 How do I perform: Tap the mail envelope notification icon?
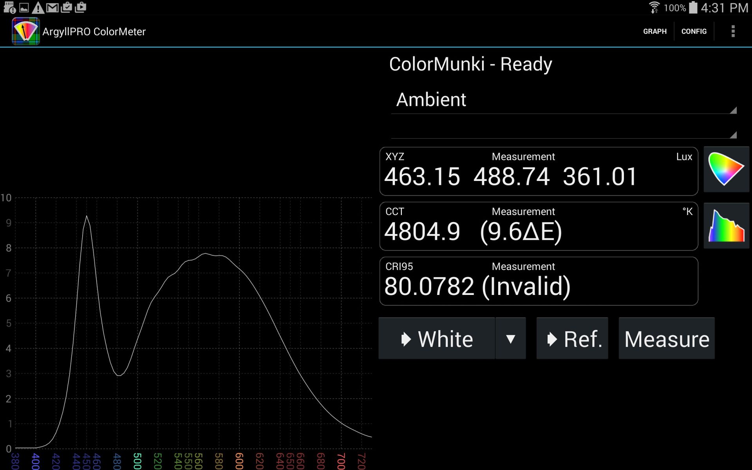point(52,7)
